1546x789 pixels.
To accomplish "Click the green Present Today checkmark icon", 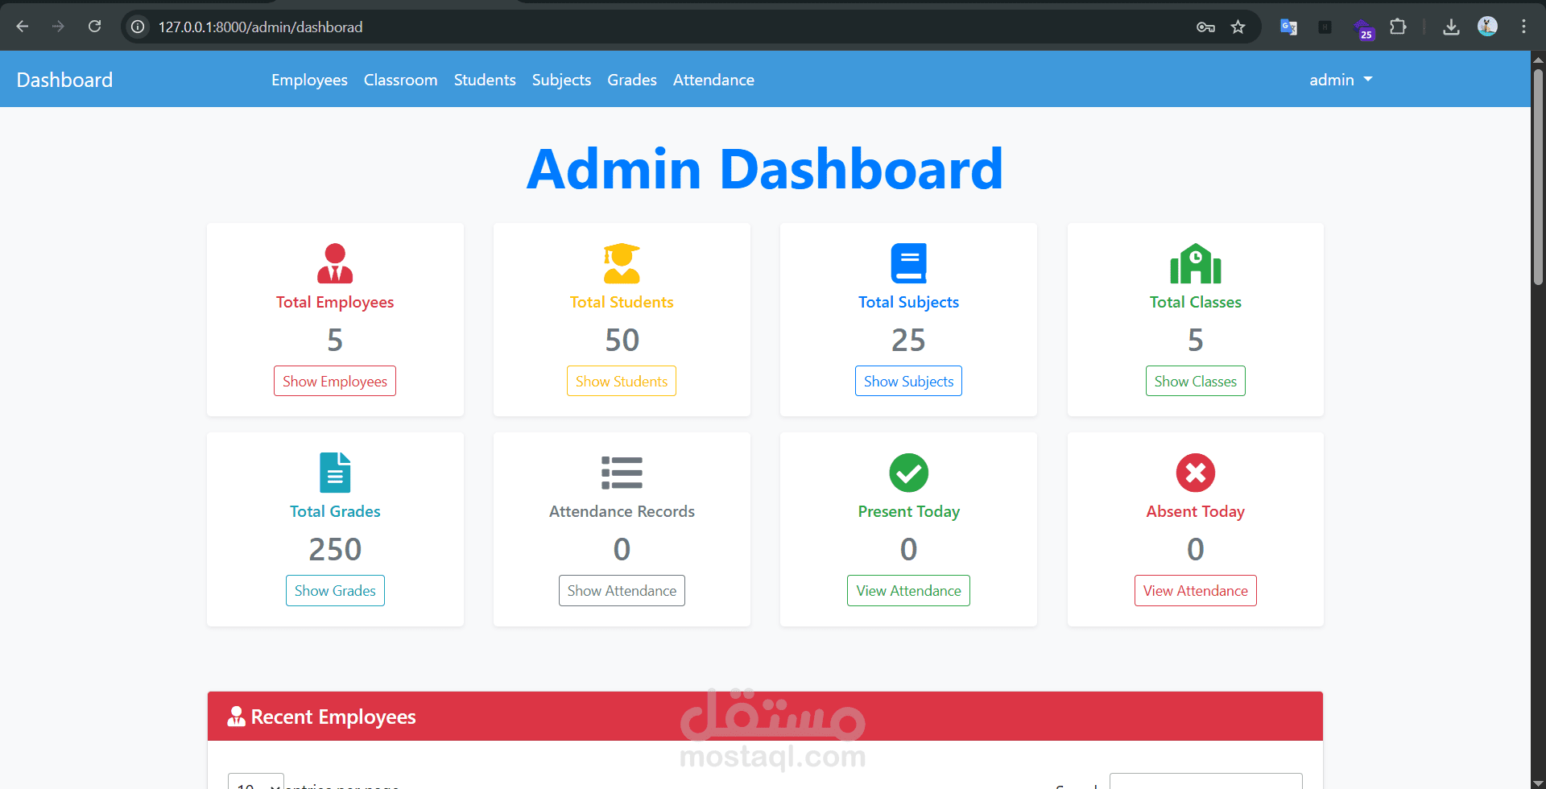I will click(x=908, y=473).
